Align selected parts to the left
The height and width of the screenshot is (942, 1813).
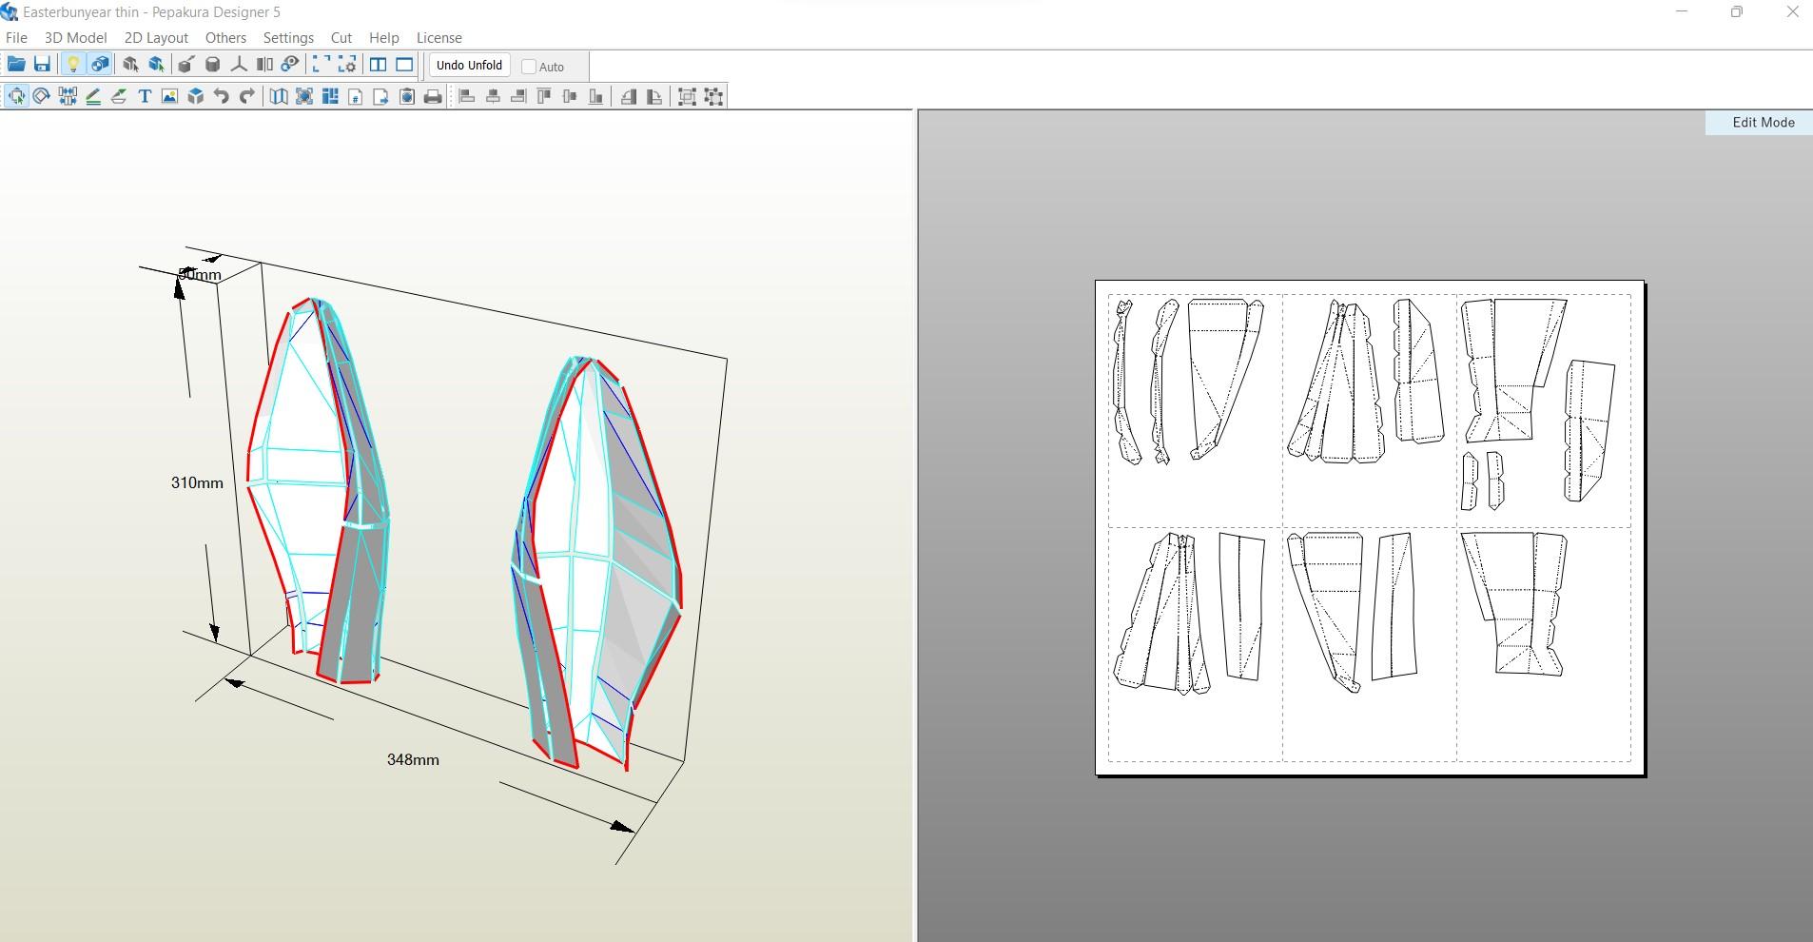pyautogui.click(x=467, y=96)
